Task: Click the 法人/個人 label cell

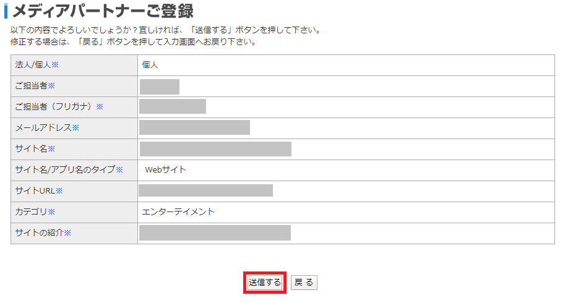Action: 74,65
